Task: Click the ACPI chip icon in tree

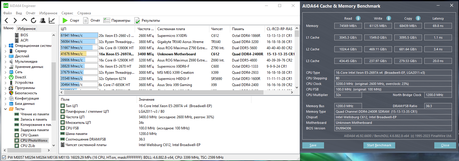Action: coord(17,40)
